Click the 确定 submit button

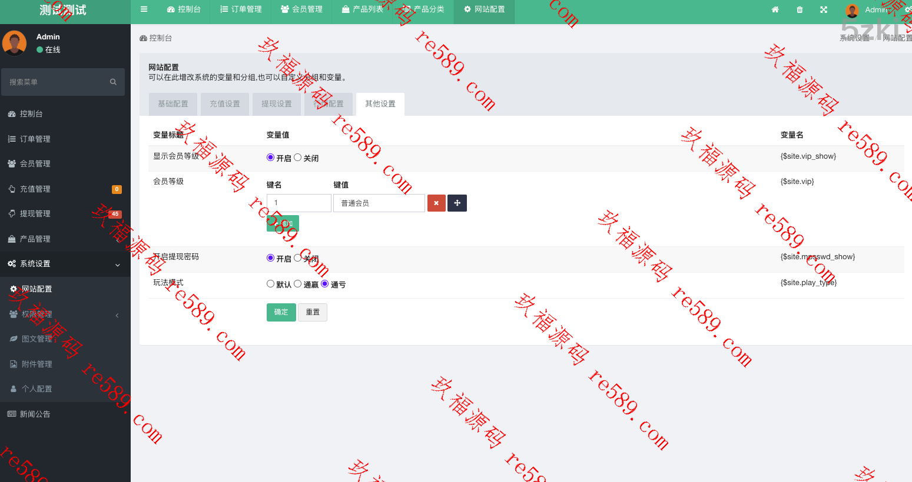281,312
